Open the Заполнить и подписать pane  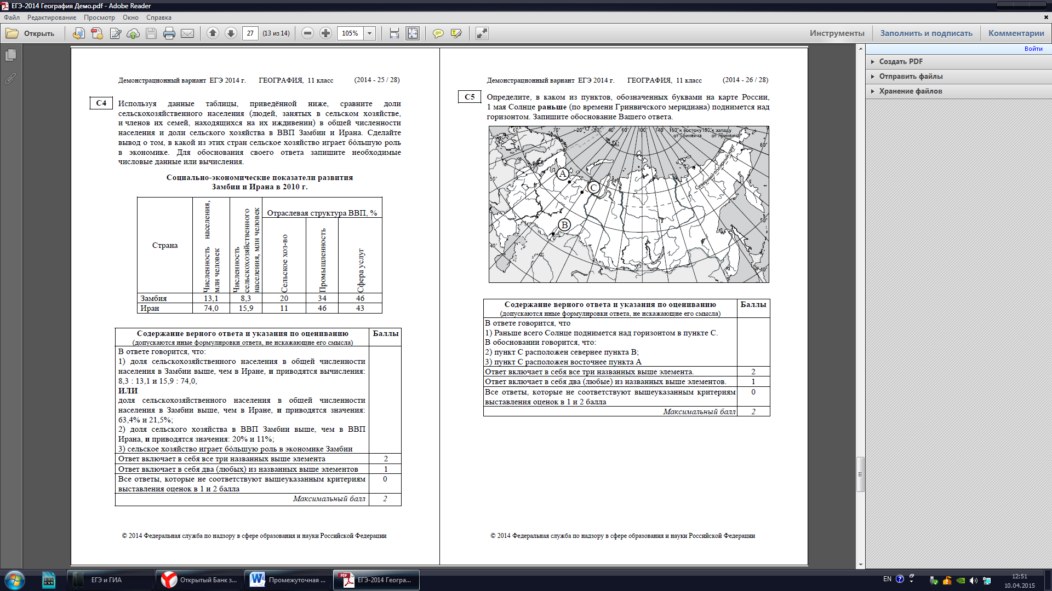click(x=926, y=33)
